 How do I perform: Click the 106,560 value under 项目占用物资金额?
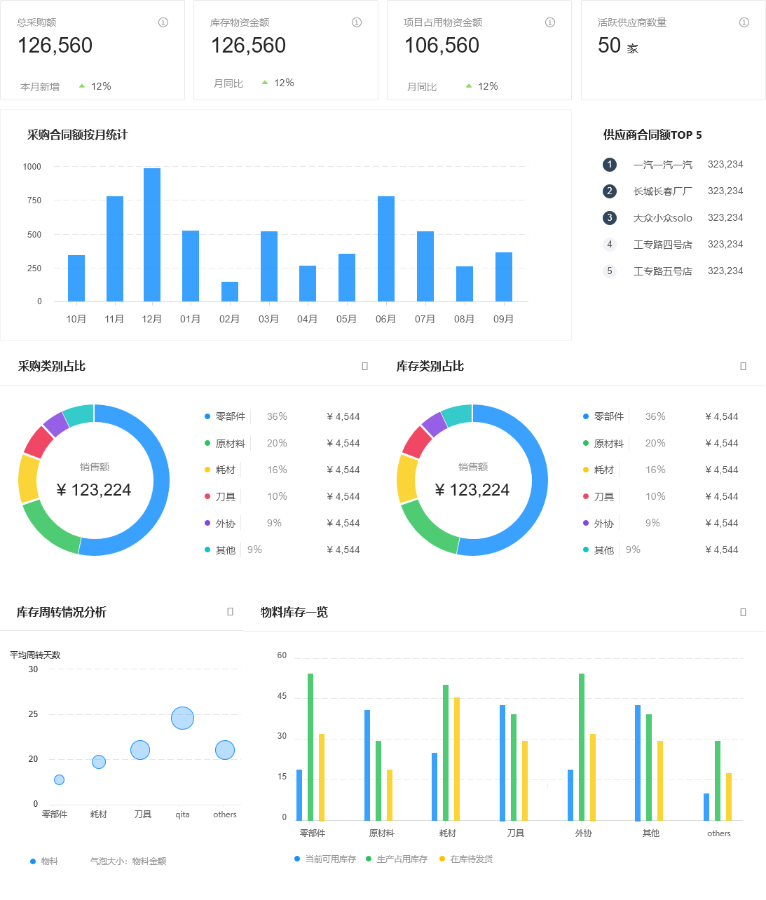pyautogui.click(x=442, y=46)
